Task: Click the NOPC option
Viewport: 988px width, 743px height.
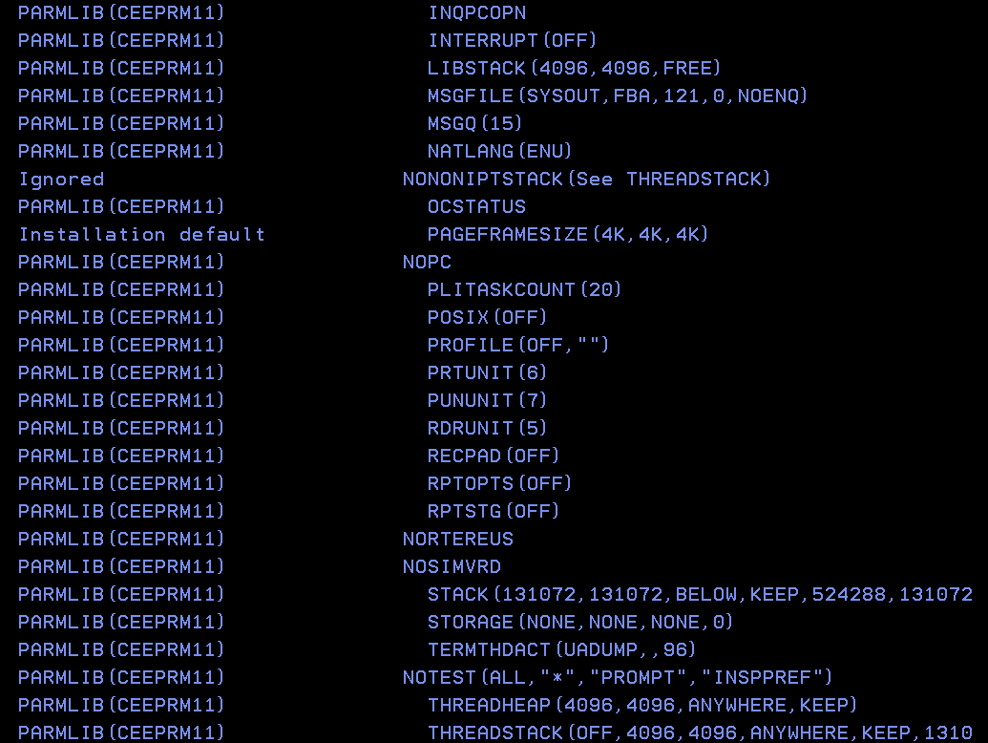Action: pos(427,263)
